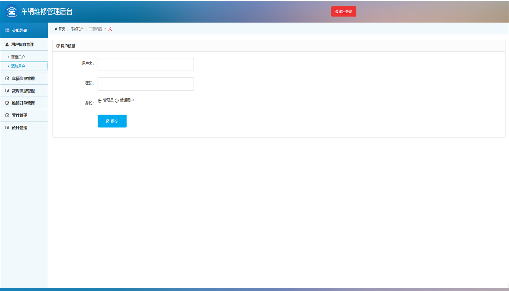509x291 pixels.
Task: Click the arrow beside 添加用户 in sidebar
Action: click(x=8, y=66)
